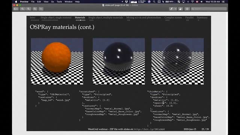
Task: Click the thin metal transparent sphere render
Action: point(177,57)
